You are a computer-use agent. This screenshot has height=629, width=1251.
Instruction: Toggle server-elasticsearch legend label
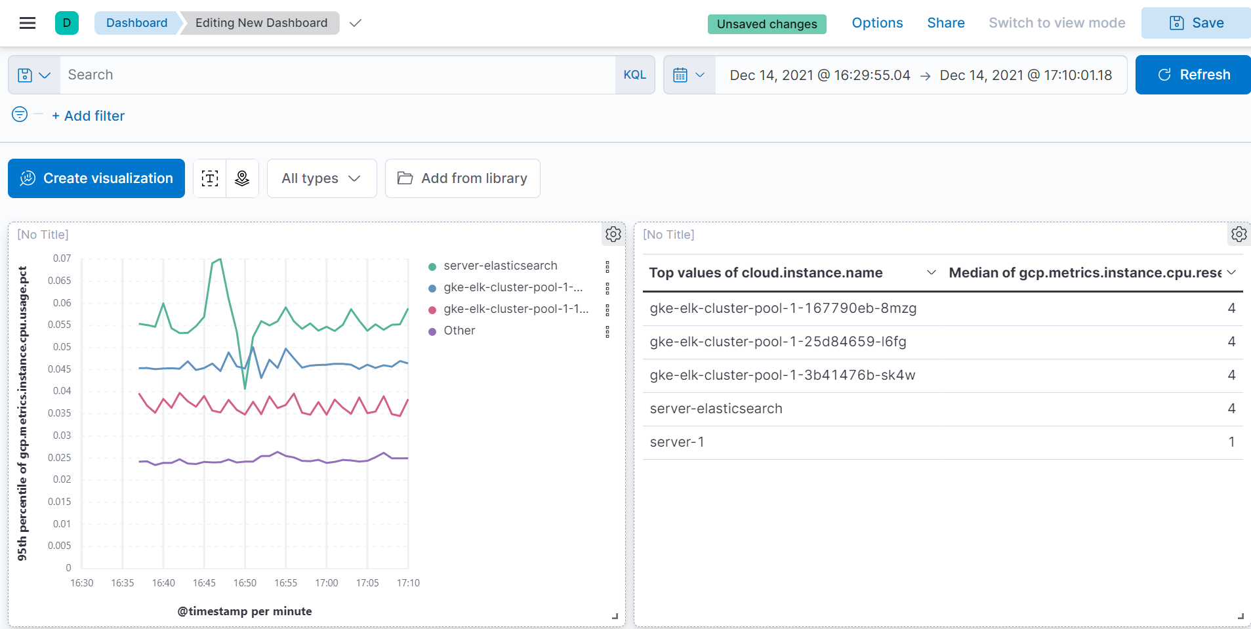(x=501, y=266)
